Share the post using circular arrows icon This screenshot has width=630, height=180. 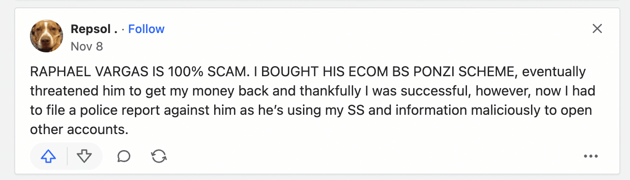pyautogui.click(x=159, y=157)
